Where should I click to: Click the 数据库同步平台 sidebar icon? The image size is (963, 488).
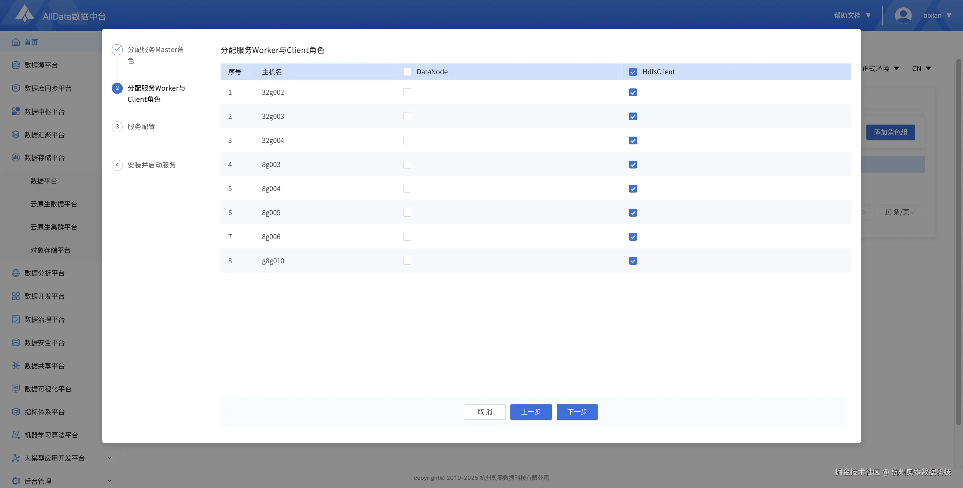(x=15, y=88)
